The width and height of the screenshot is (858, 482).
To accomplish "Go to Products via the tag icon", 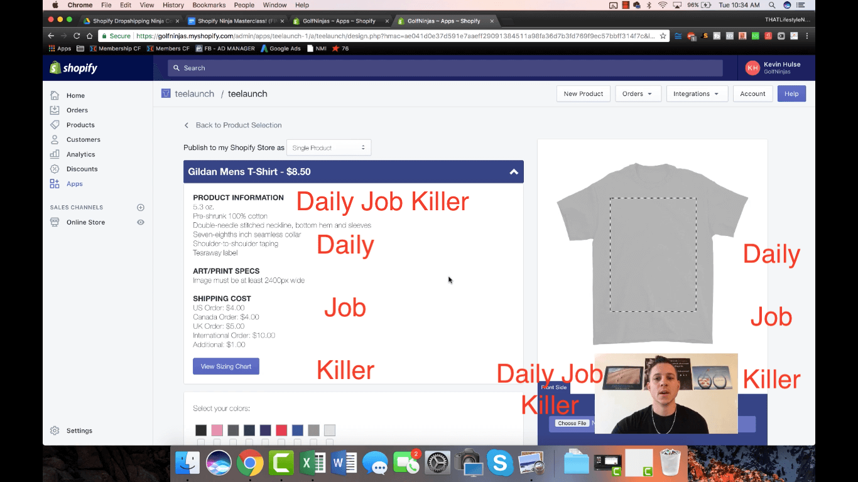I will tap(55, 125).
